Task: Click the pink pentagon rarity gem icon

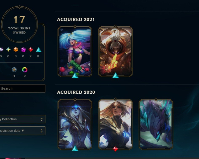Action: click(x=23, y=49)
